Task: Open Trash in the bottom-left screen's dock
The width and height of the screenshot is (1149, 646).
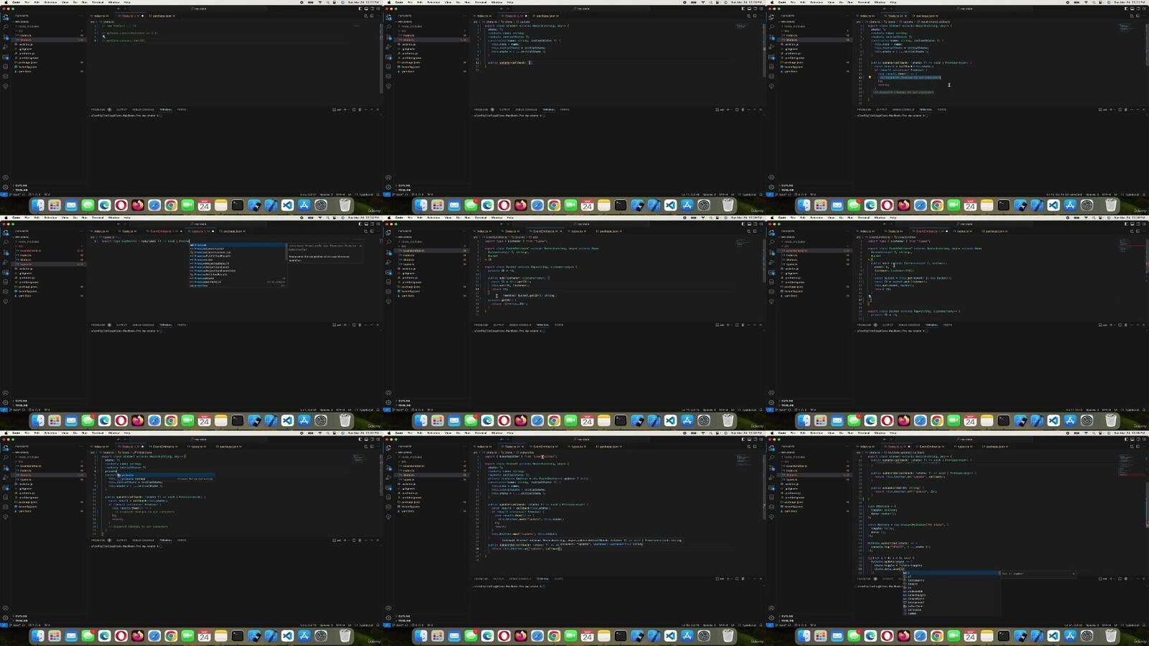Action: pos(345,636)
